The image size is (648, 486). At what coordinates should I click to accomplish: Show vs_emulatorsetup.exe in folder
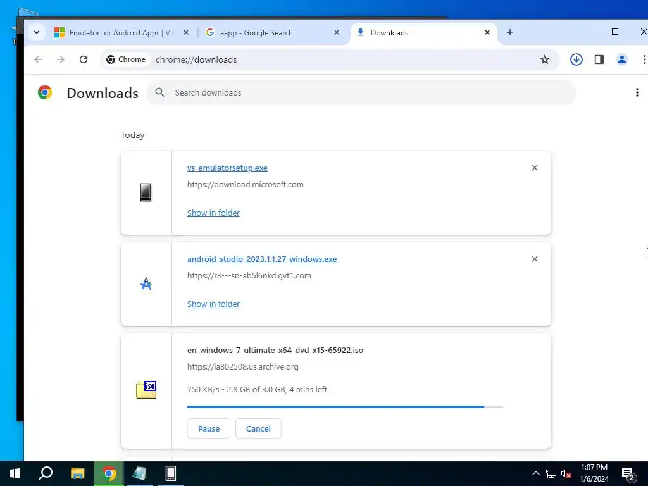click(x=213, y=213)
